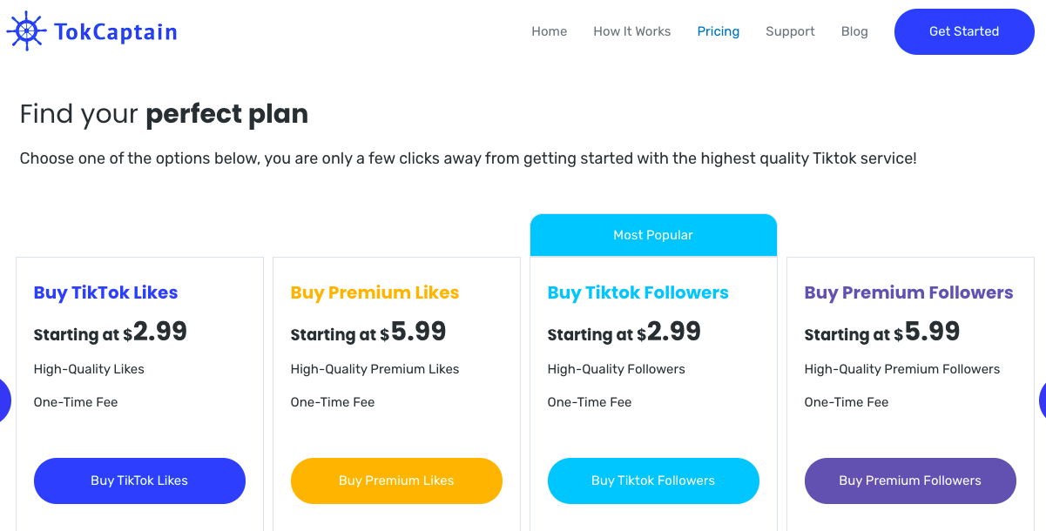Click the Buy TikTok Likes button
Image resolution: width=1046 pixels, height=531 pixels.
(x=139, y=481)
